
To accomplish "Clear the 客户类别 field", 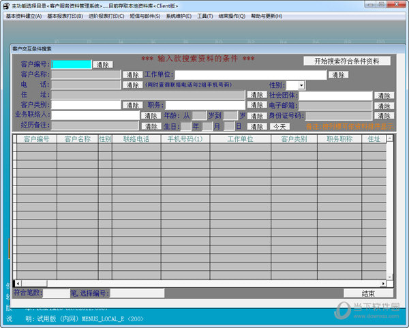I will 133,105.
